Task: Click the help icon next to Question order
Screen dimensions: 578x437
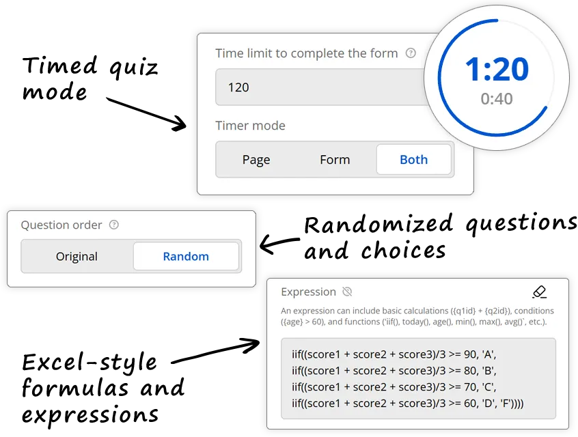Action: pyautogui.click(x=114, y=225)
